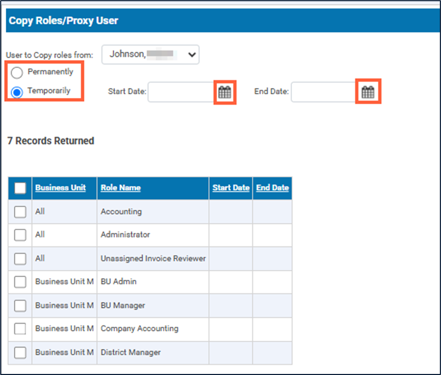Viewport: 441px width, 375px height.
Task: Click the BU Manager role name cell
Action: pyautogui.click(x=153, y=305)
